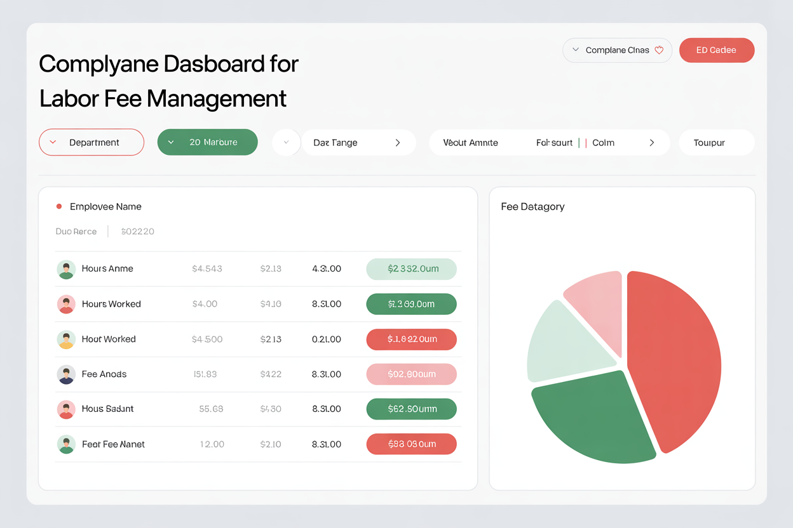Click the Hoot Worked row avatar
The height and width of the screenshot is (528, 793).
point(66,340)
